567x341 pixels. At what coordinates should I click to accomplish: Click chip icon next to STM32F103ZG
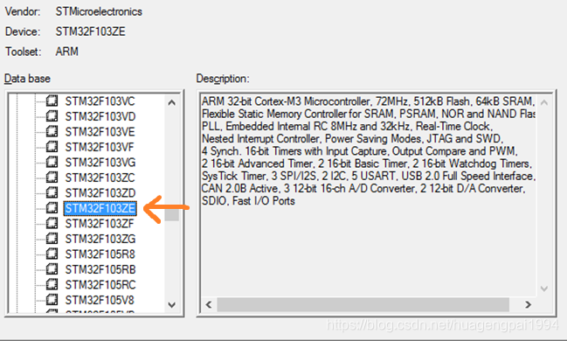52,239
